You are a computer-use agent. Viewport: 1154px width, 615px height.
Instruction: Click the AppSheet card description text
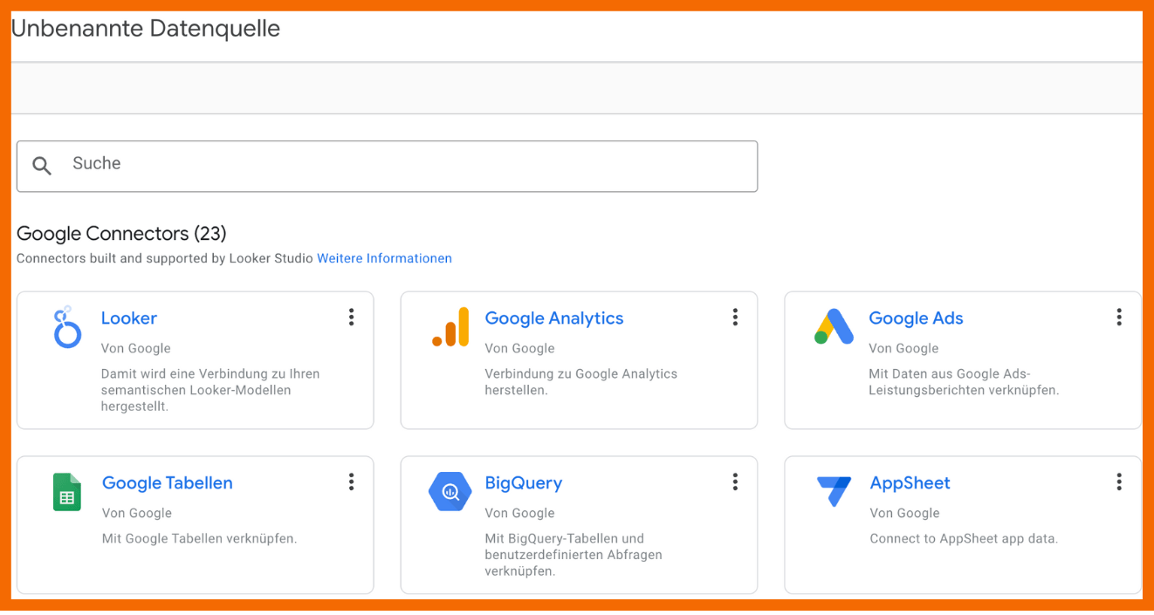pyautogui.click(x=963, y=539)
